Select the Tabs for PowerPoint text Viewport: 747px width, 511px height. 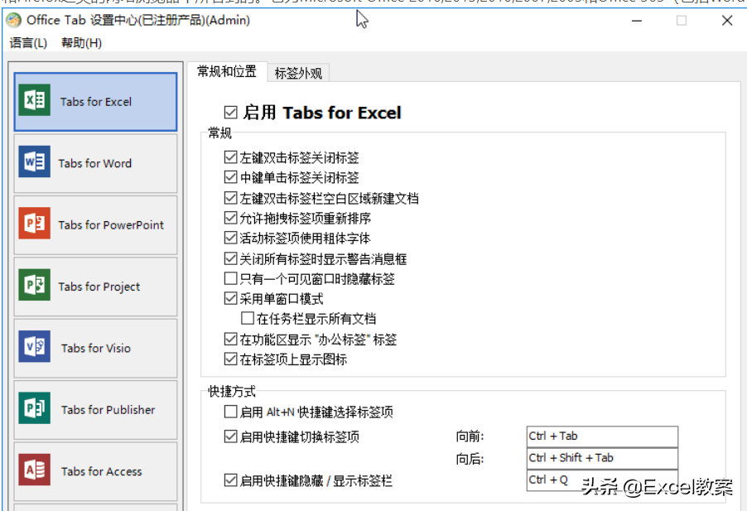[111, 224]
